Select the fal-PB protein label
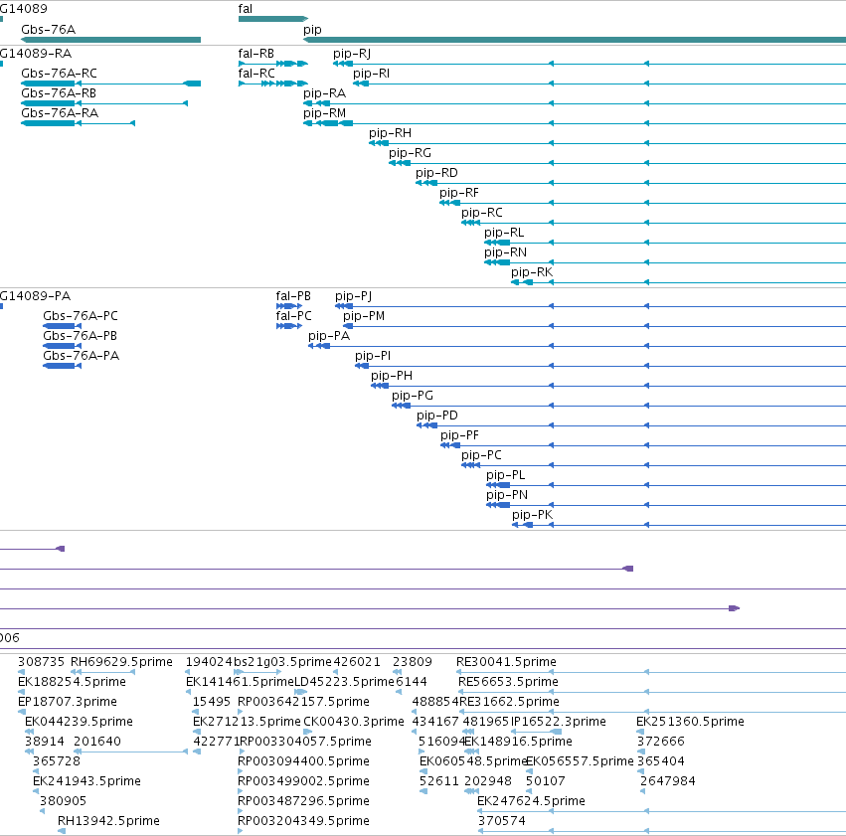 (293, 296)
